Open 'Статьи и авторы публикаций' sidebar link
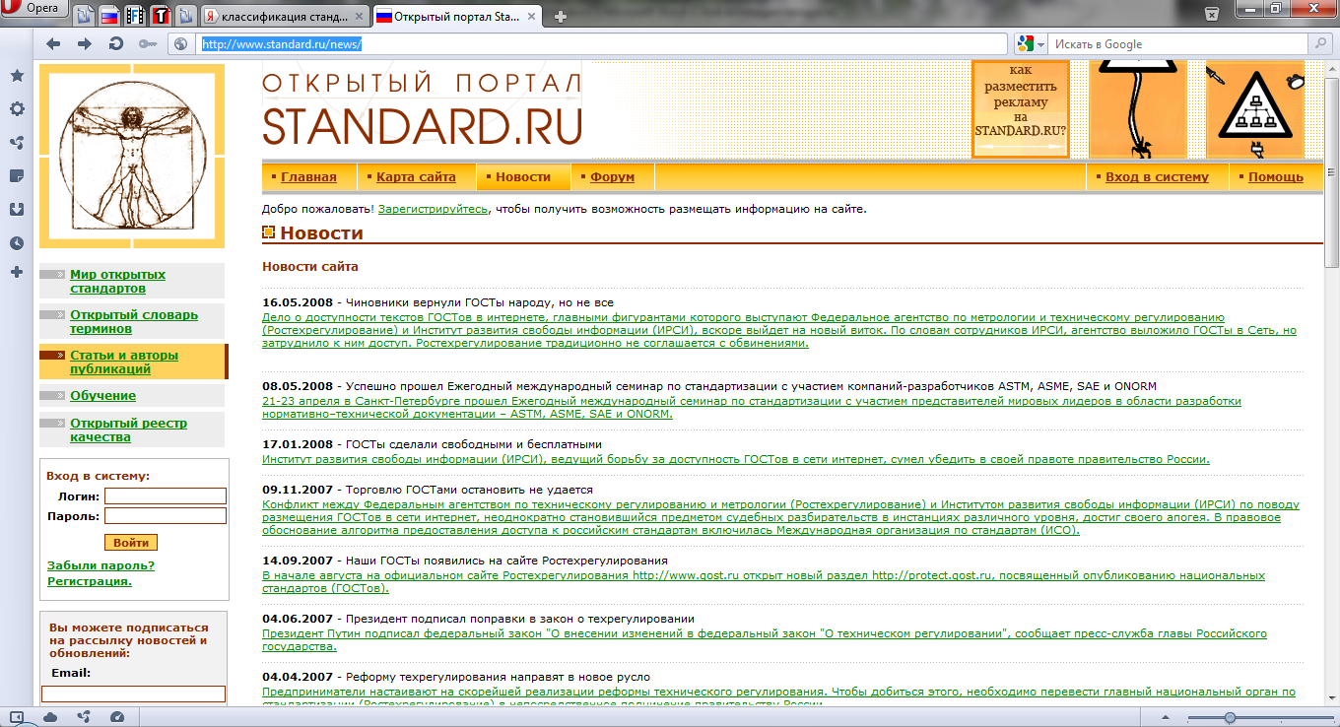This screenshot has width=1340, height=727. point(124,363)
